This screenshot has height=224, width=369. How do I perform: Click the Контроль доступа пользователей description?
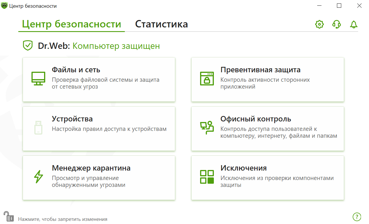(279, 132)
